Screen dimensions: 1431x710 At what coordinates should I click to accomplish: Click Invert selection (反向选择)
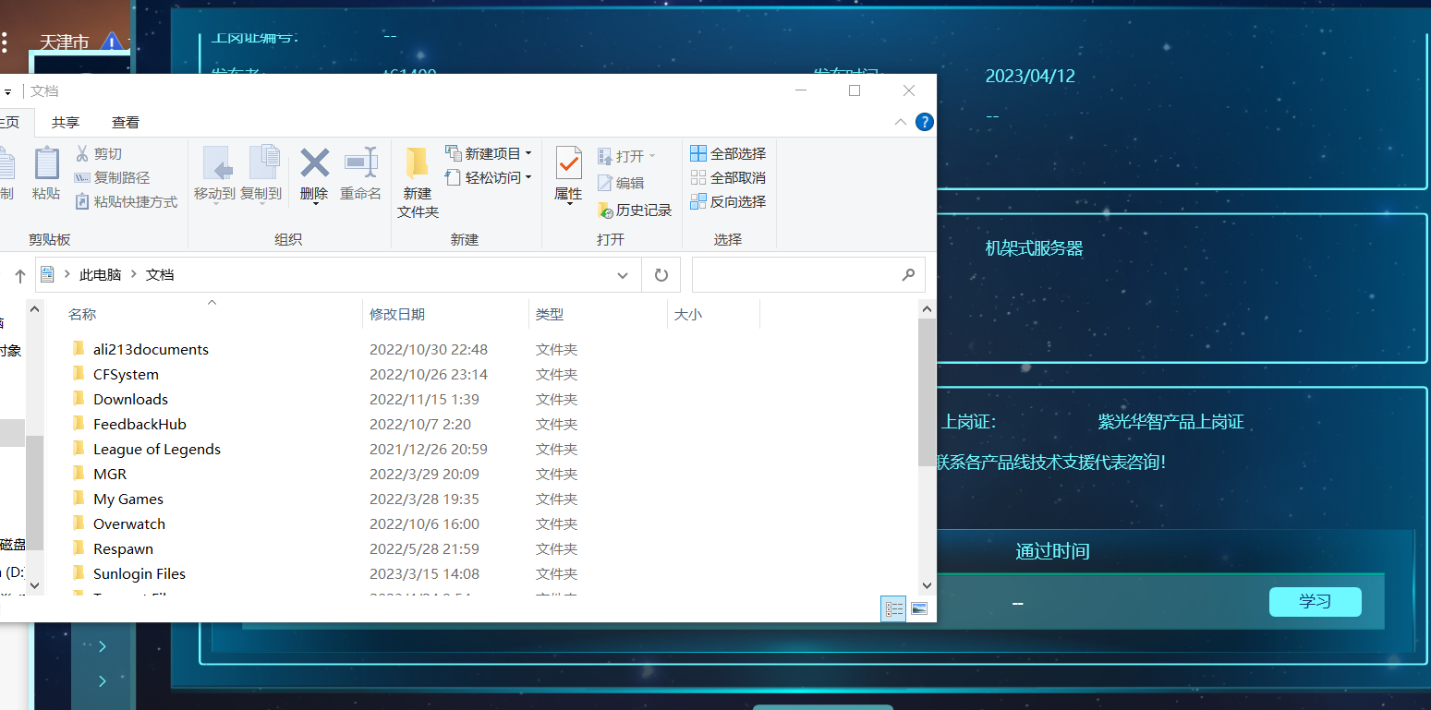point(728,201)
